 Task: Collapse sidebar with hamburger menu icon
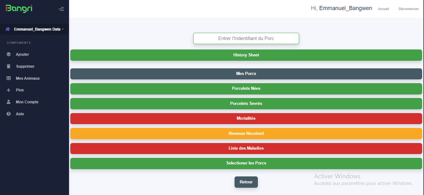coord(61,9)
